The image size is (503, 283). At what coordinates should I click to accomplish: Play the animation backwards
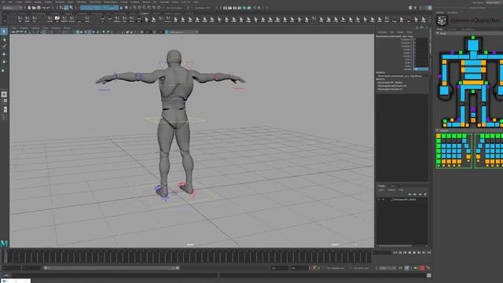(x=409, y=253)
